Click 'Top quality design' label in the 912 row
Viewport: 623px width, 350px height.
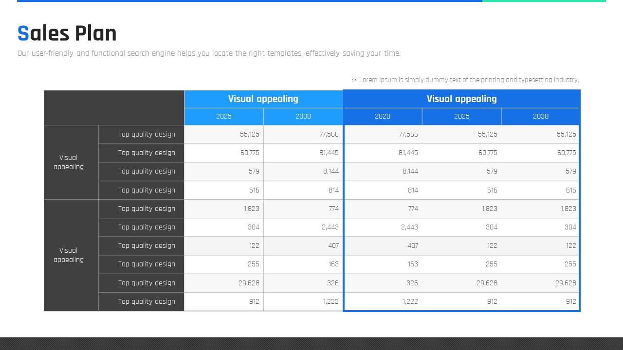147,301
